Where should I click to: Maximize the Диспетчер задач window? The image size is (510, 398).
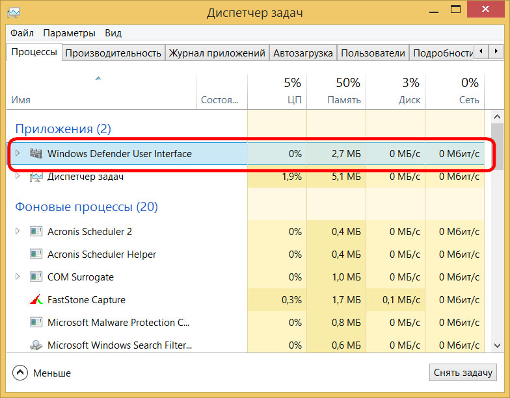coord(455,10)
